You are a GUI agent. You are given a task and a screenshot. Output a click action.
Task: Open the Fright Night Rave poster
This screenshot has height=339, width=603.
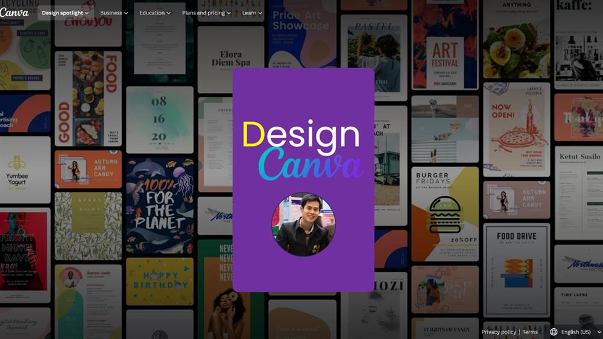coord(24,255)
